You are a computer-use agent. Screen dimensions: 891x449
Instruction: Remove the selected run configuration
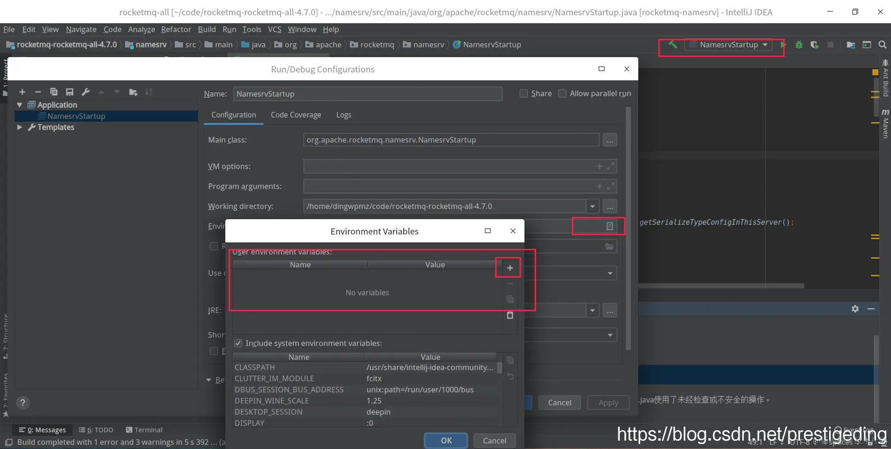(38, 92)
